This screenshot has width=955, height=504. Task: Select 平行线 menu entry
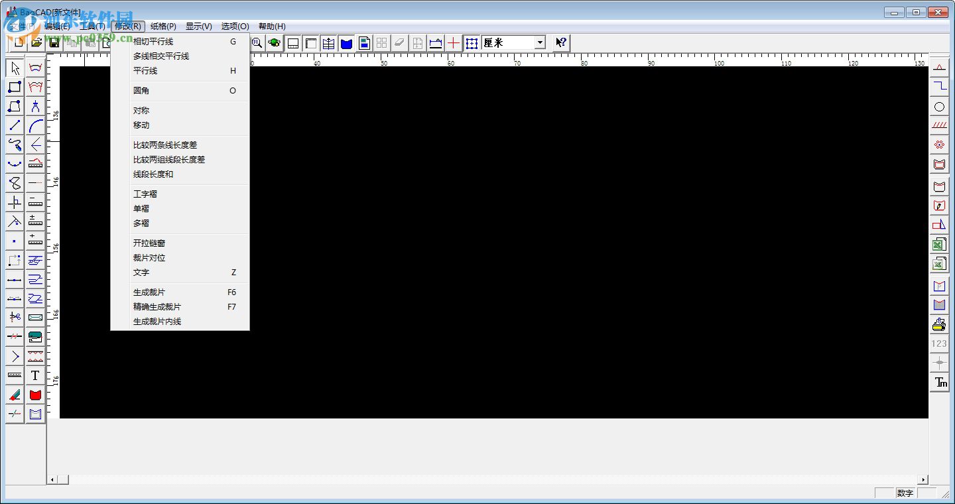click(x=180, y=71)
